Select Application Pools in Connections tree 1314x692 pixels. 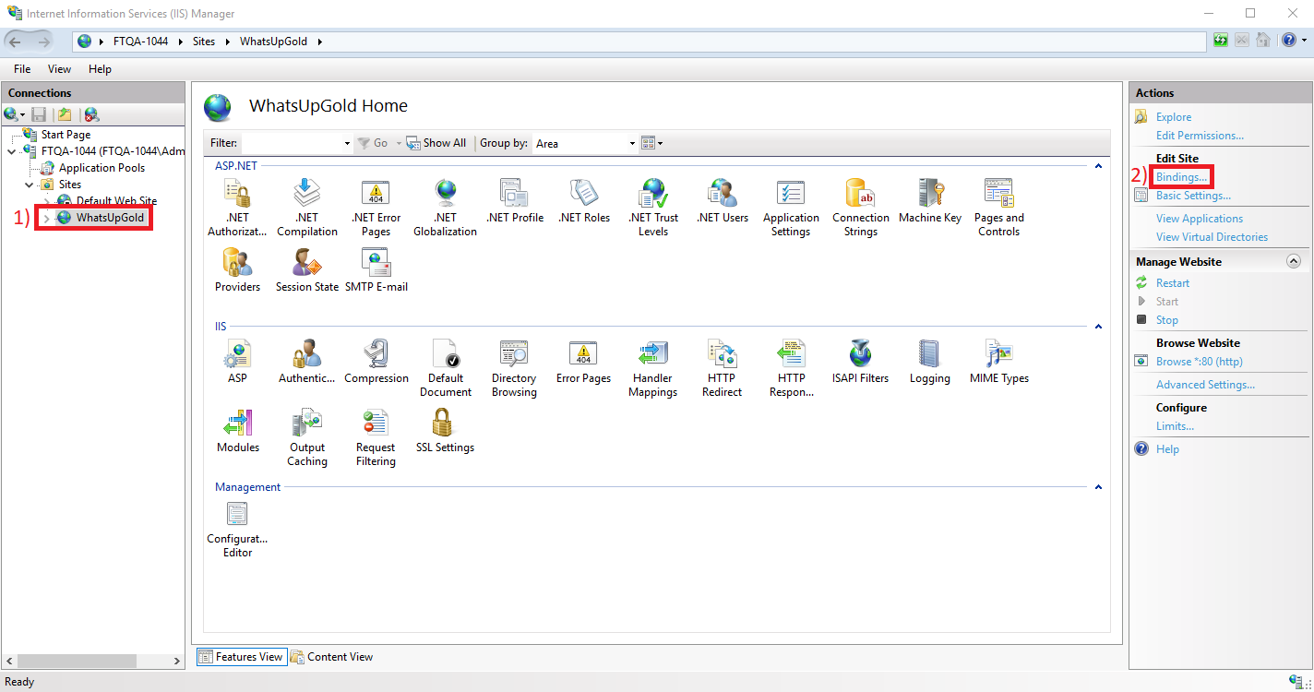pyautogui.click(x=102, y=168)
